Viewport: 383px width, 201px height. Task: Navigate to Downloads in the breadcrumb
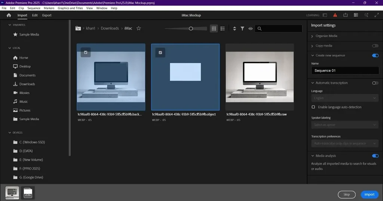[110, 28]
